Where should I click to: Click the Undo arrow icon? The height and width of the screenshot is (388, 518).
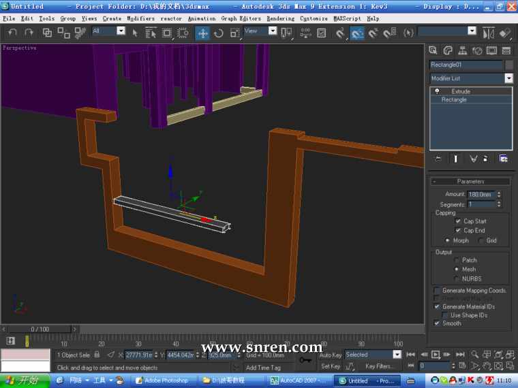pos(12,33)
